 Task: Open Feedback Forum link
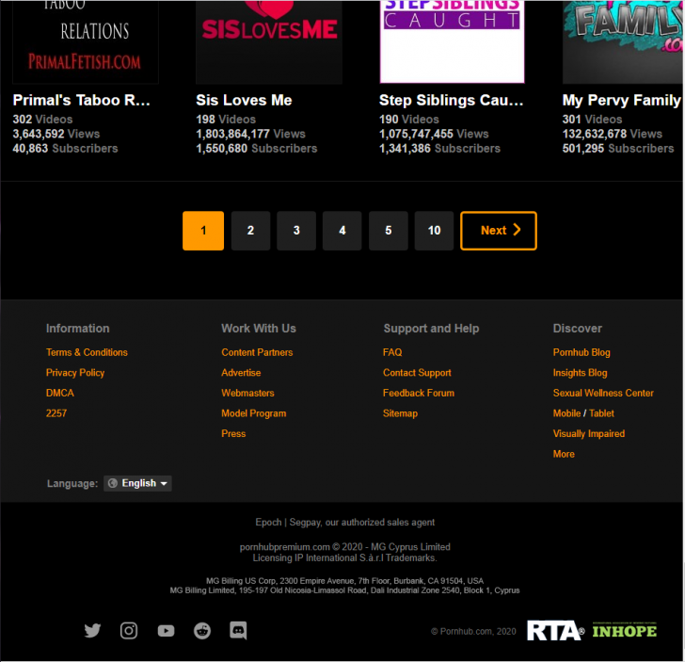pos(419,393)
